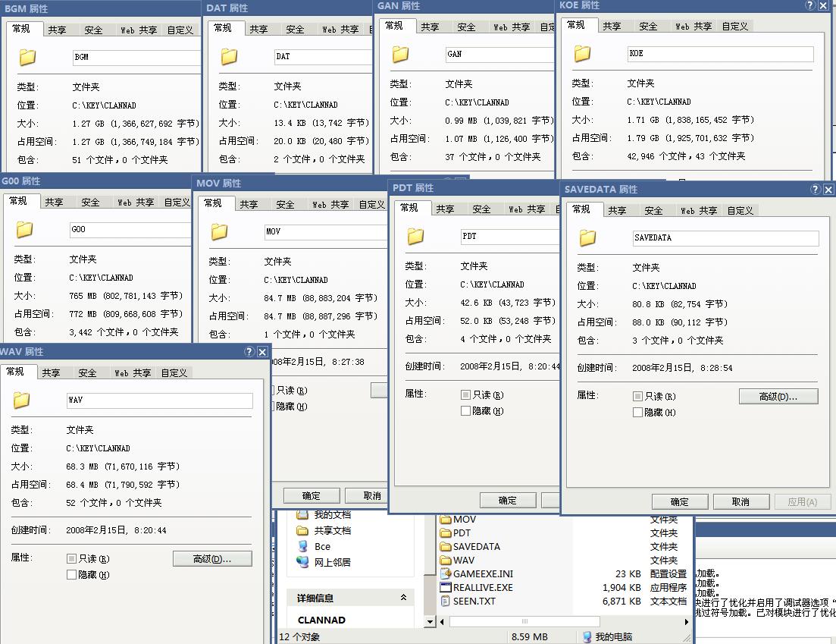Image resolution: width=836 pixels, height=644 pixels.
Task: Click the folder icon in G00 properties
Action: pyautogui.click(x=24, y=229)
